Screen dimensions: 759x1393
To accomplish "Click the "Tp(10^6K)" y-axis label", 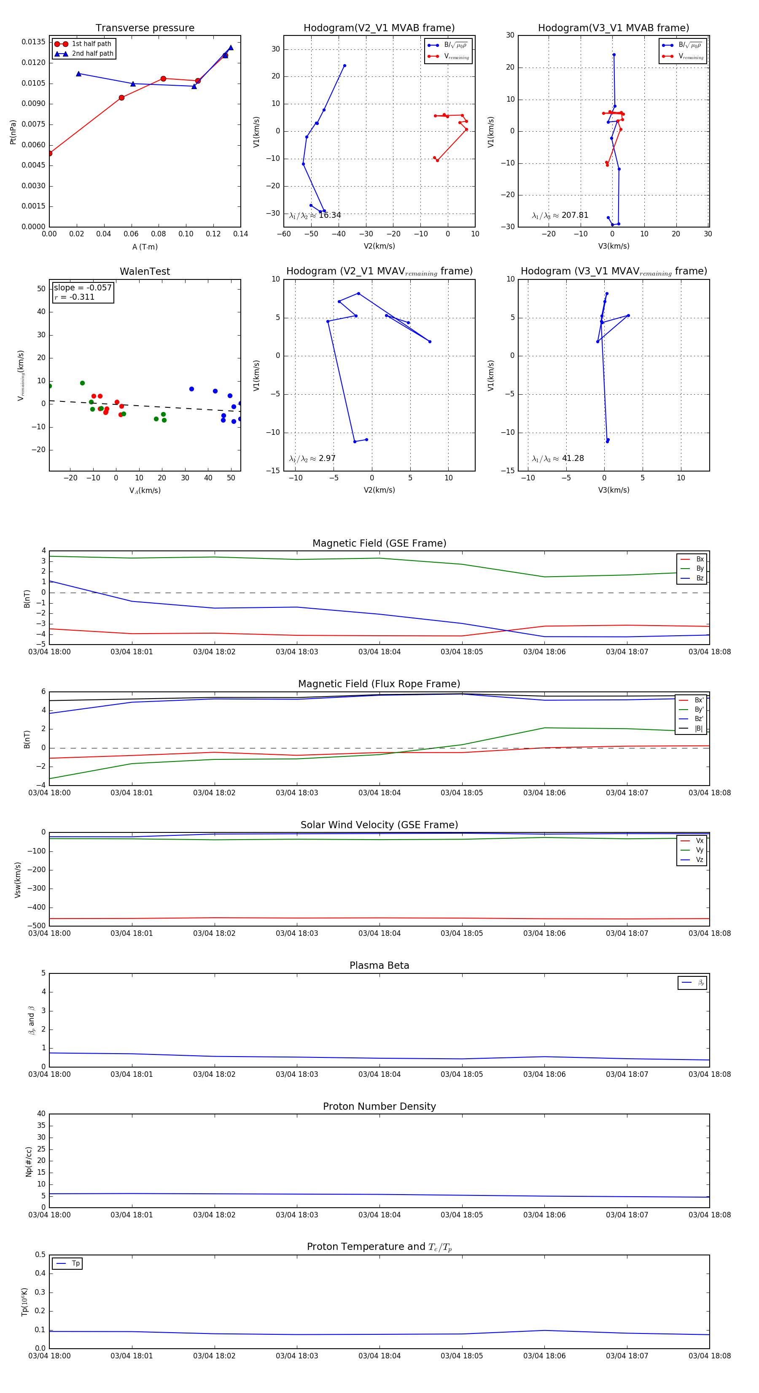I will tap(24, 1302).
